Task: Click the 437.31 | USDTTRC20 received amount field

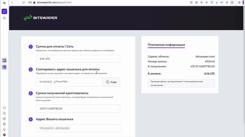Action: (x=78, y=108)
